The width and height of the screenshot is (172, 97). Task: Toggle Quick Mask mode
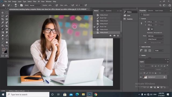[x=2, y=56]
